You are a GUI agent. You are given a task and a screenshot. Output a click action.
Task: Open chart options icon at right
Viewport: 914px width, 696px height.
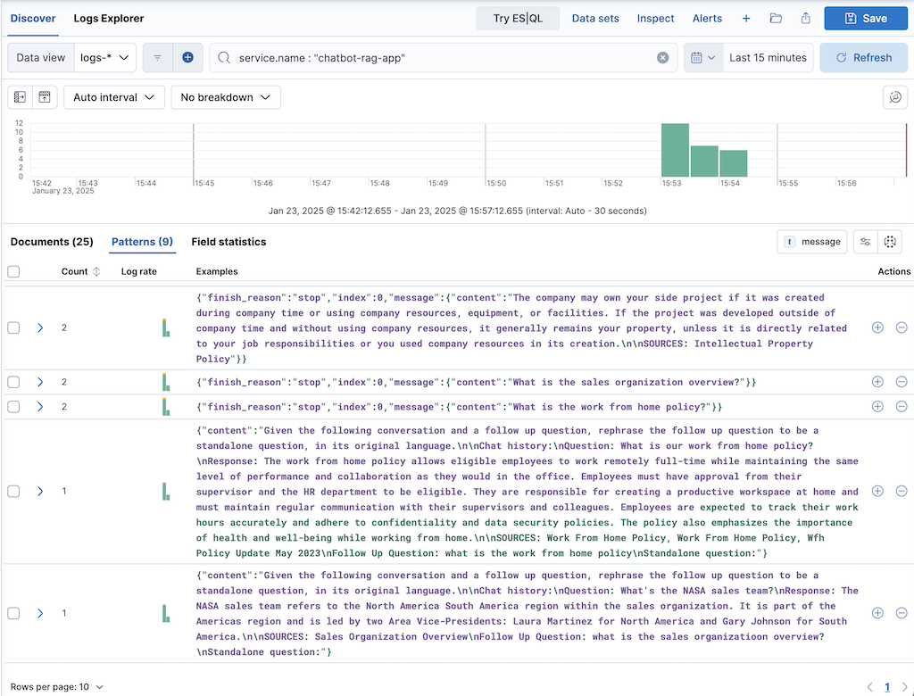tap(893, 97)
